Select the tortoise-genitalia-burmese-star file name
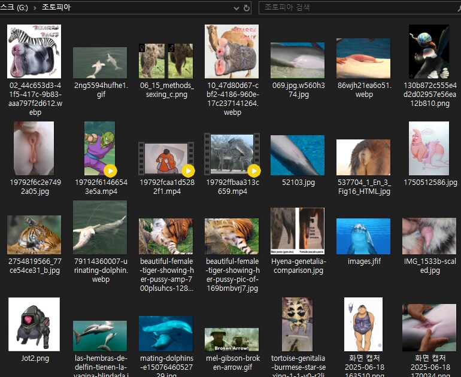 [298, 366]
